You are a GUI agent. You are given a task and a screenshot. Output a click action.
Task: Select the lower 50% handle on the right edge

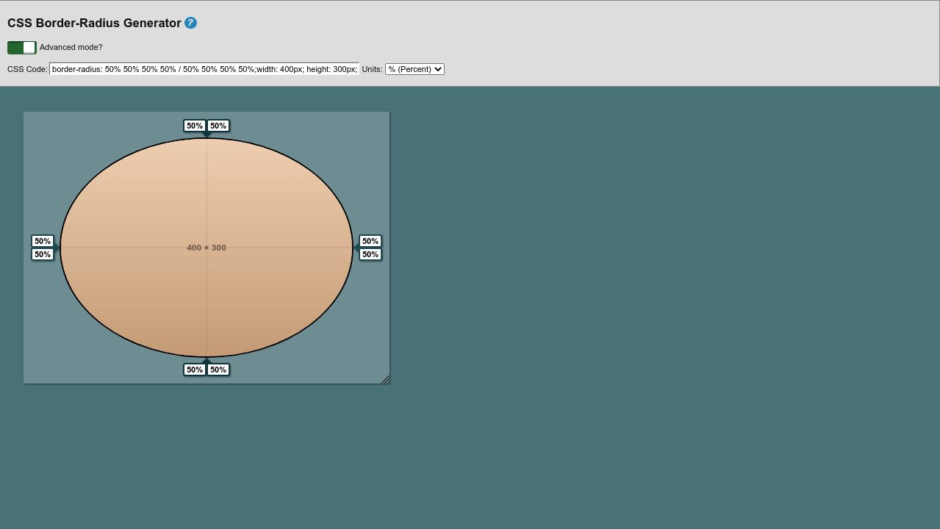(370, 254)
